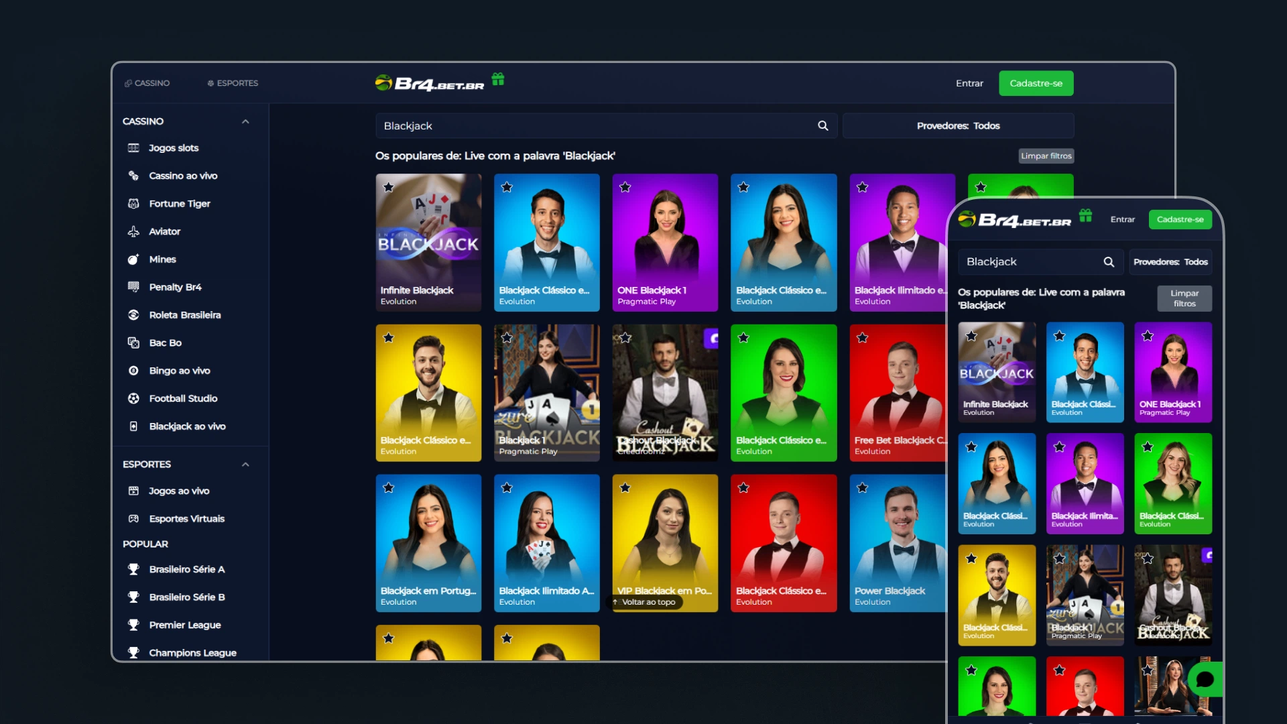Click the Br4.bet.br logo on desktop

(x=430, y=83)
